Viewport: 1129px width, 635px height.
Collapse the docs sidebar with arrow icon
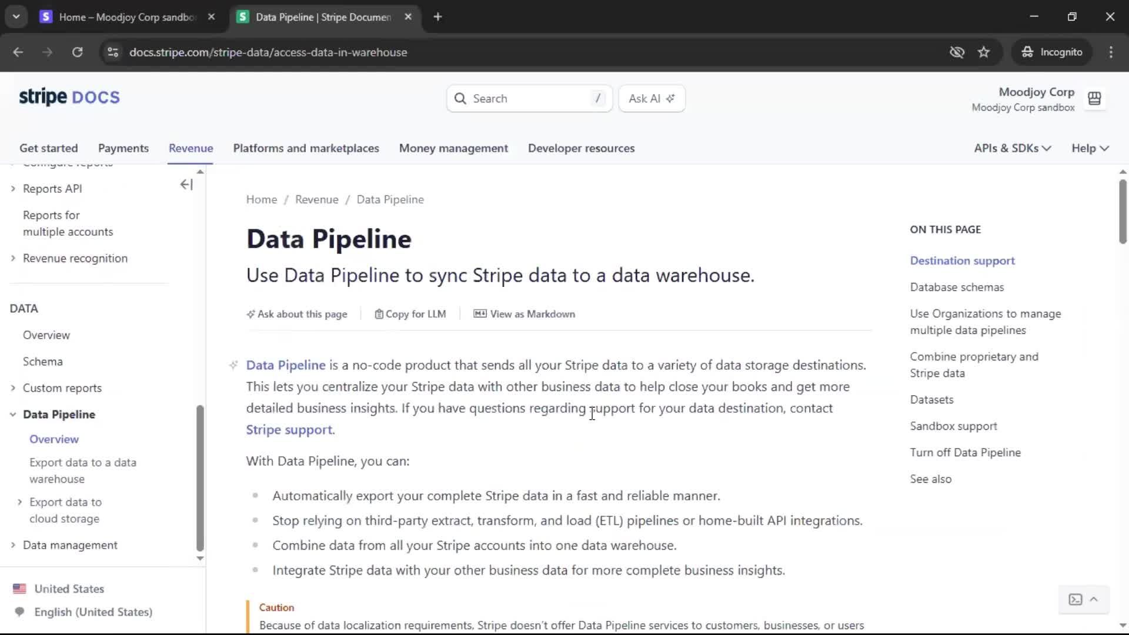pos(186,185)
